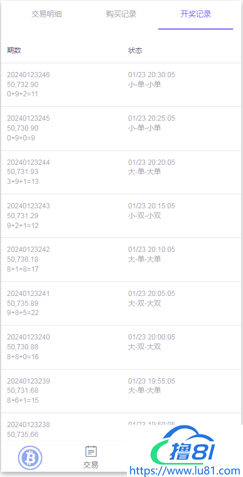
Task: Open record 20240123240
Action: click(x=122, y=347)
